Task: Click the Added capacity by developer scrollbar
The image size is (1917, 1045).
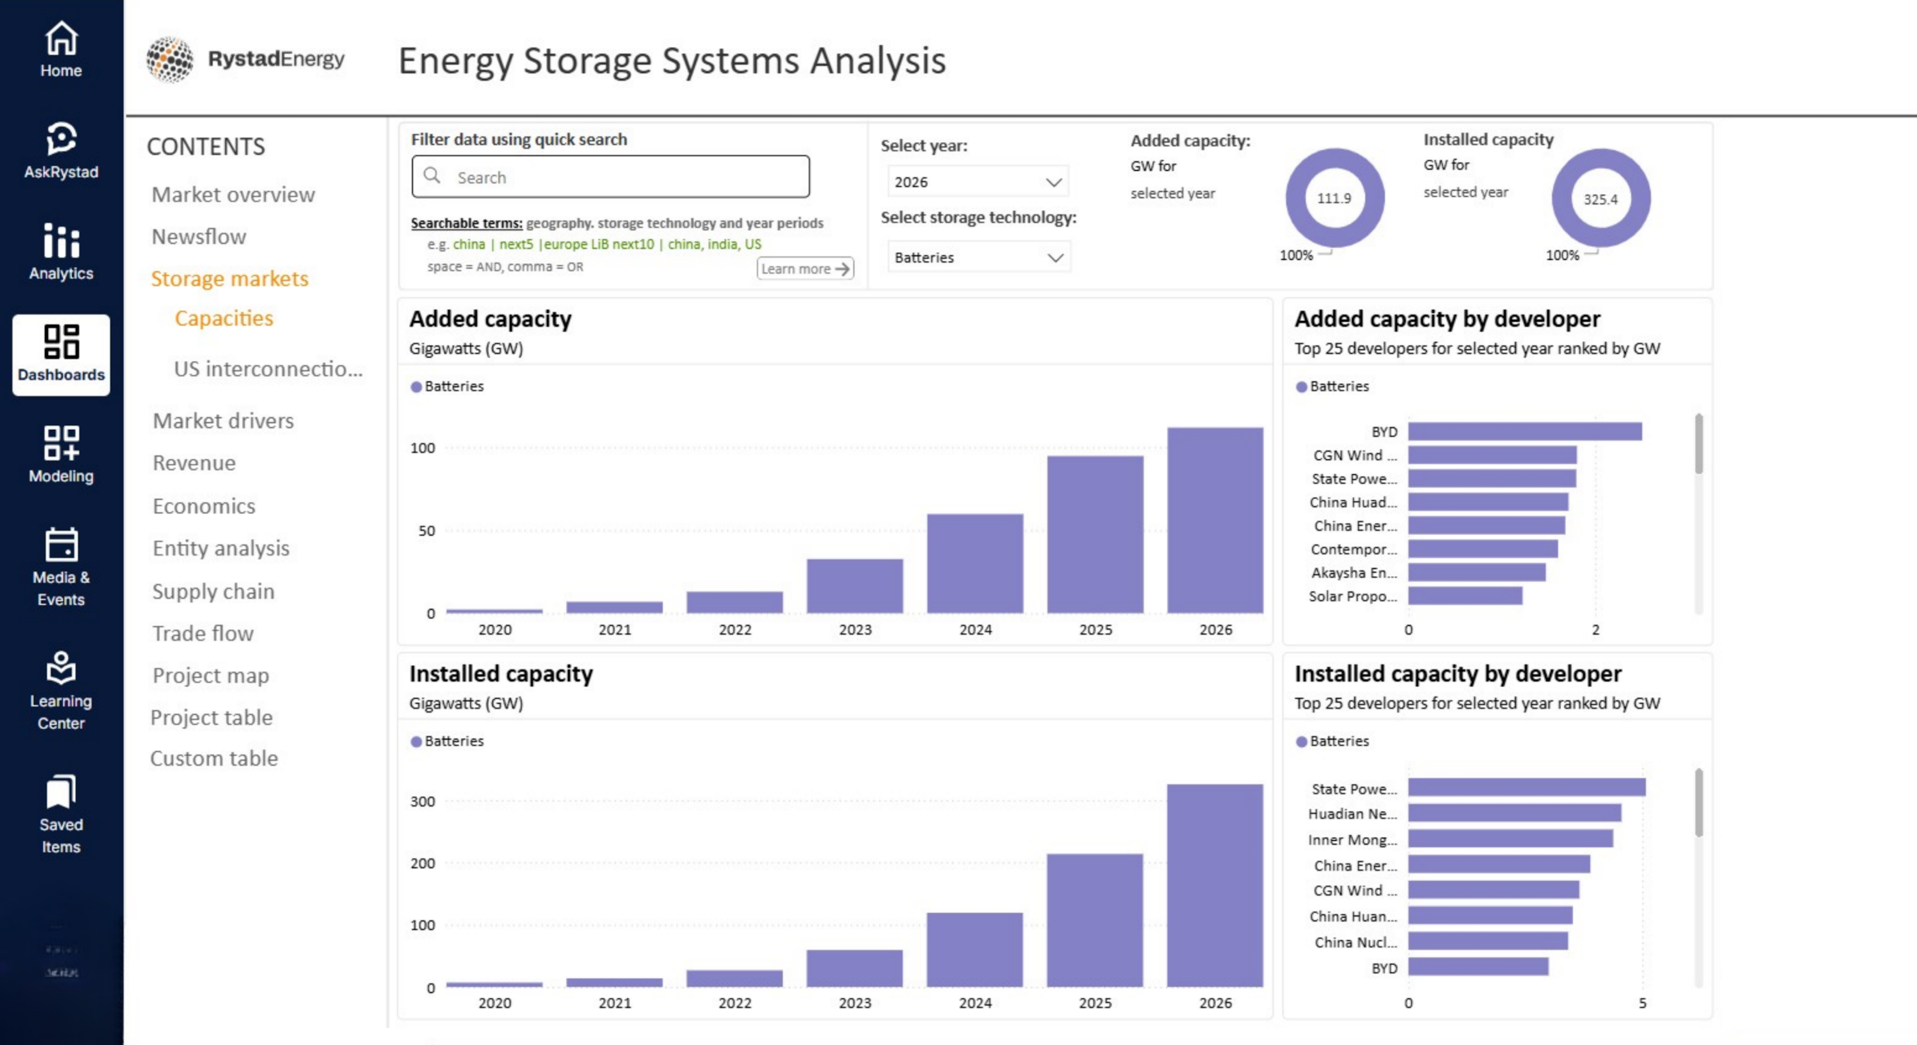Action: [1699, 444]
